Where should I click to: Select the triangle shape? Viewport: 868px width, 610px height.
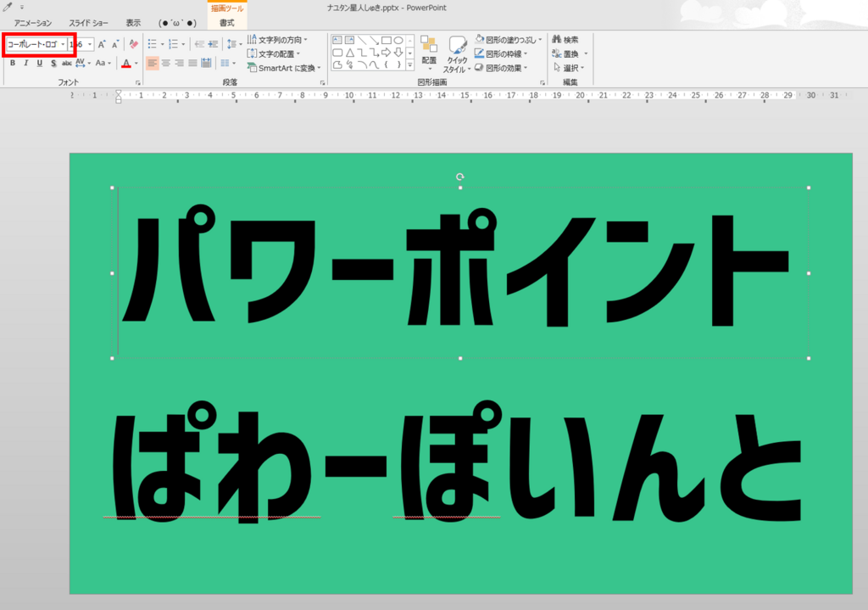349,53
